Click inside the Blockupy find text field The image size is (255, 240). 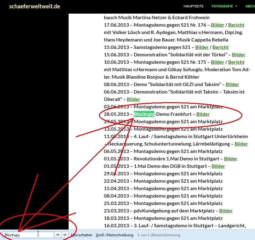28,235
